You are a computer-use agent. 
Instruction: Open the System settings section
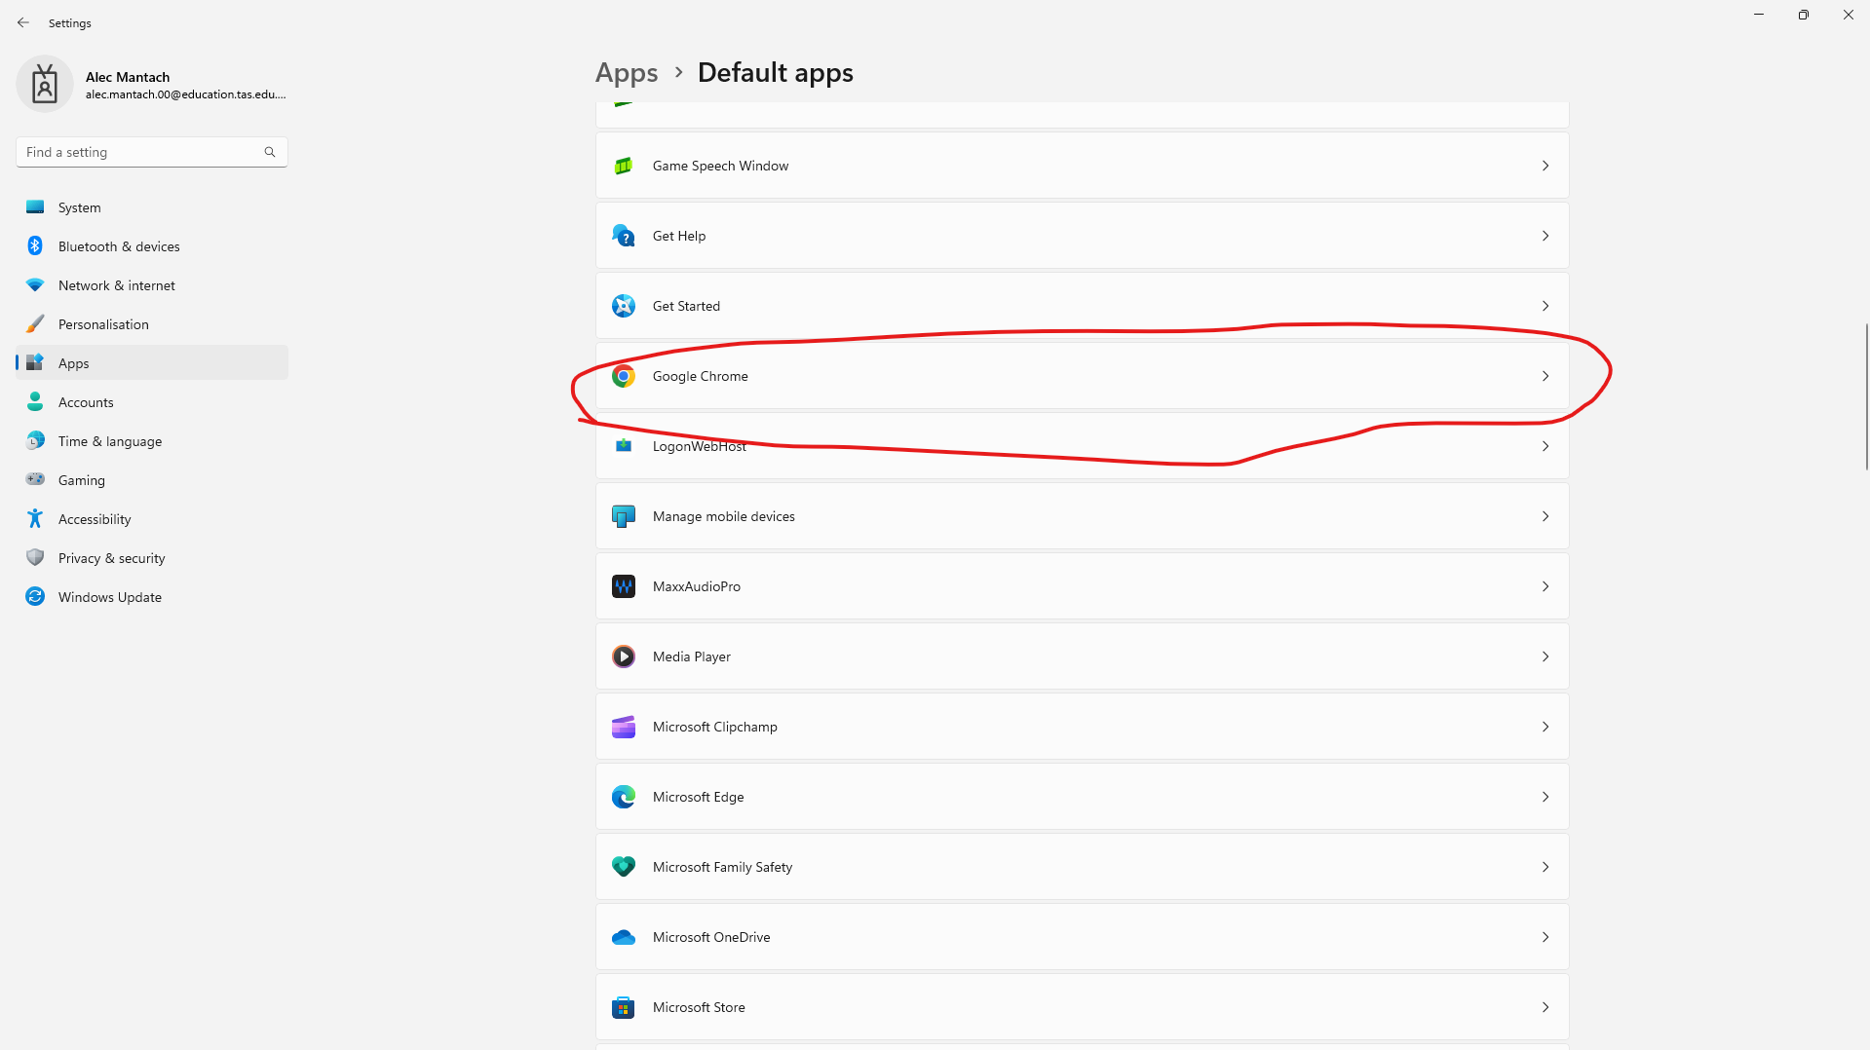(152, 207)
